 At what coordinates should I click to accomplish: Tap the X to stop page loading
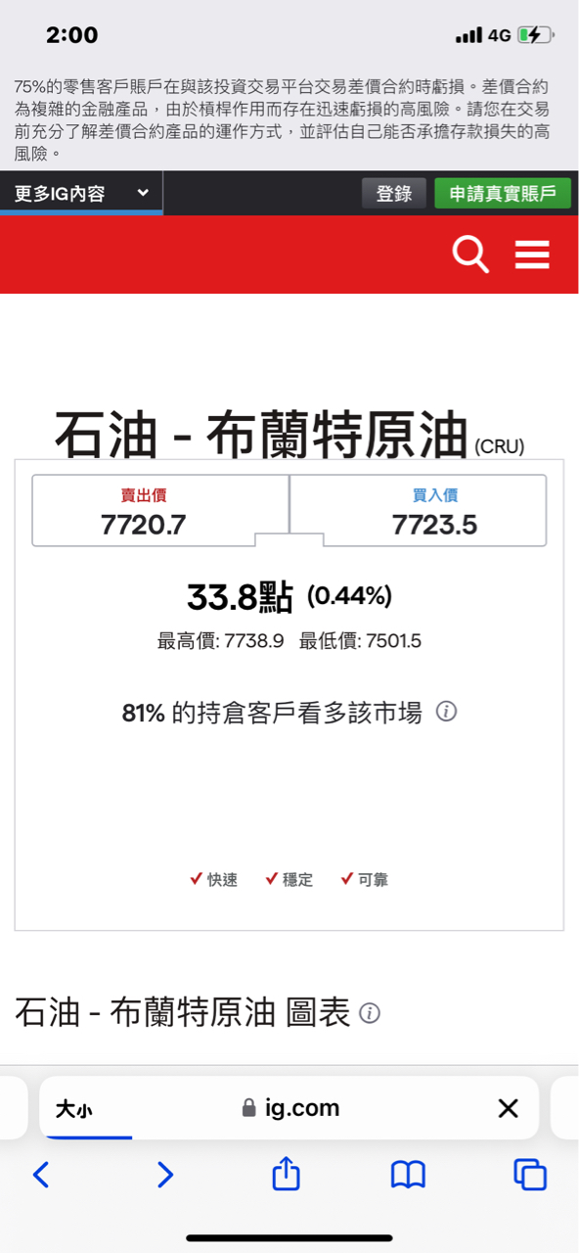pyautogui.click(x=508, y=1107)
